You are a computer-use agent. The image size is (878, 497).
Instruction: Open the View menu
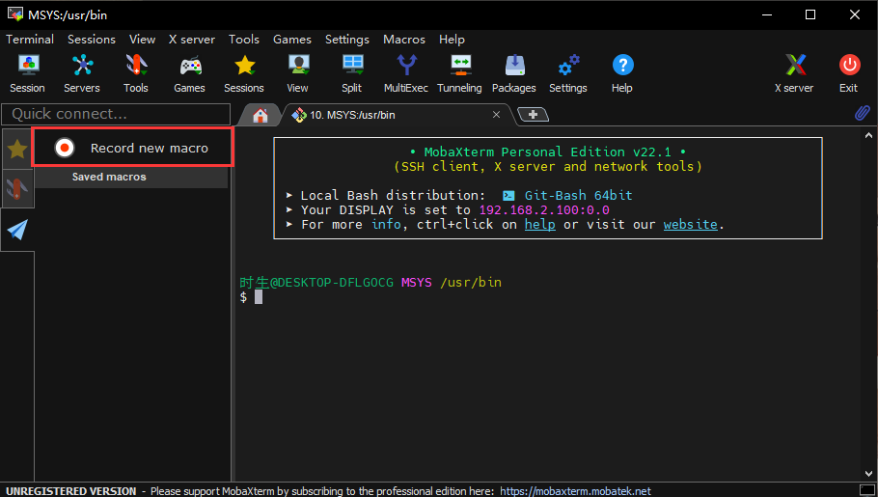[142, 40]
